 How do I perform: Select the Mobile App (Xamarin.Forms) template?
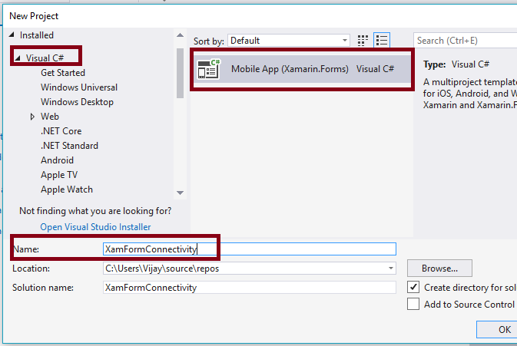click(x=302, y=69)
